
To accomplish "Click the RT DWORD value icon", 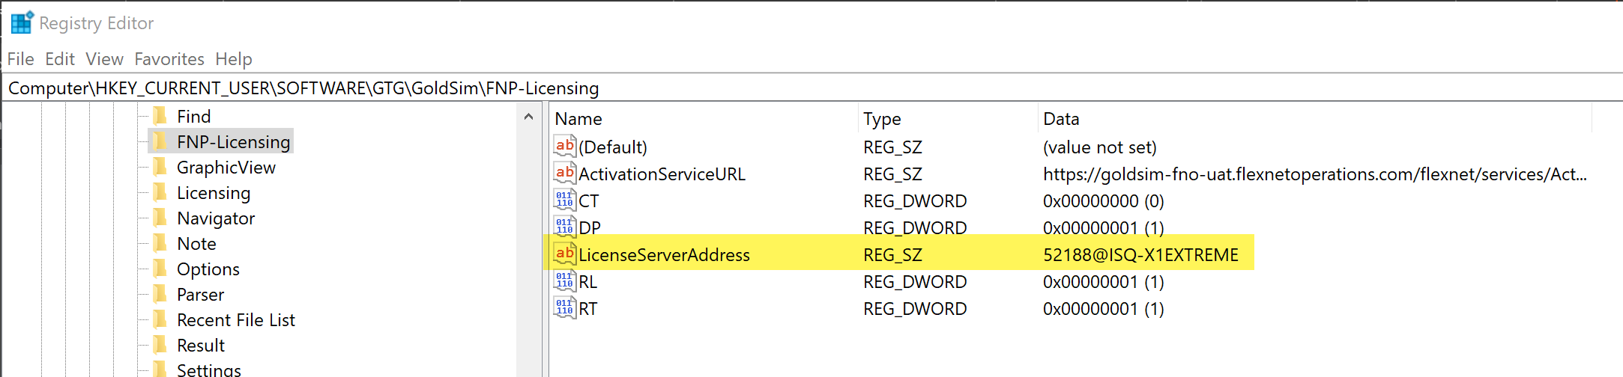I will 565,307.
